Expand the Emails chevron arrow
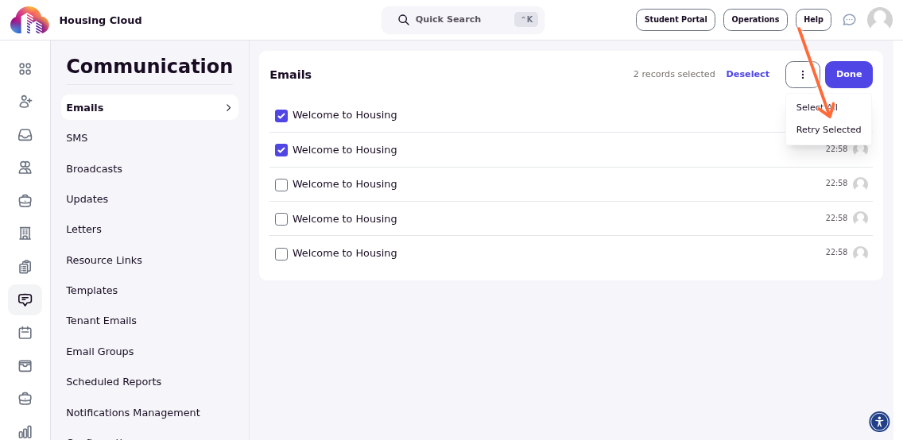 coord(228,107)
